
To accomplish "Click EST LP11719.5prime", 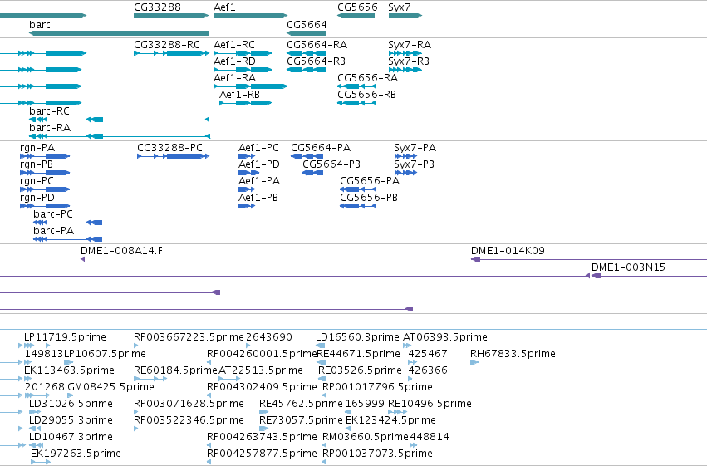I will tap(65, 337).
